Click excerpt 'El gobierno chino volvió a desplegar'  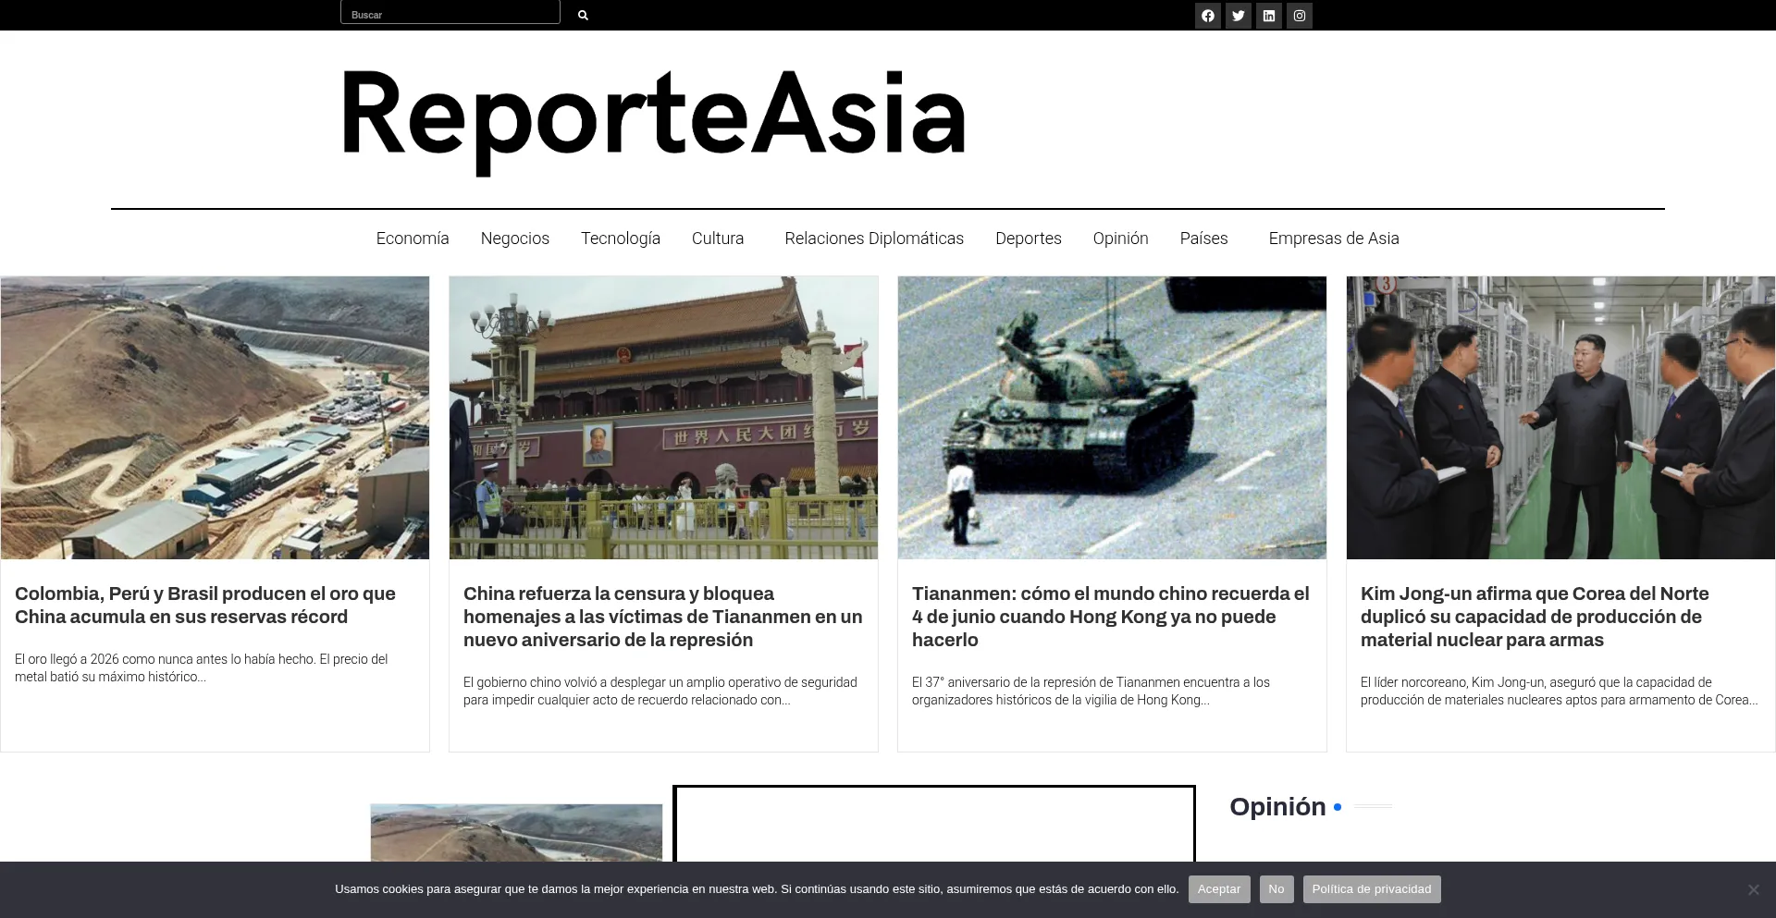[x=660, y=692]
